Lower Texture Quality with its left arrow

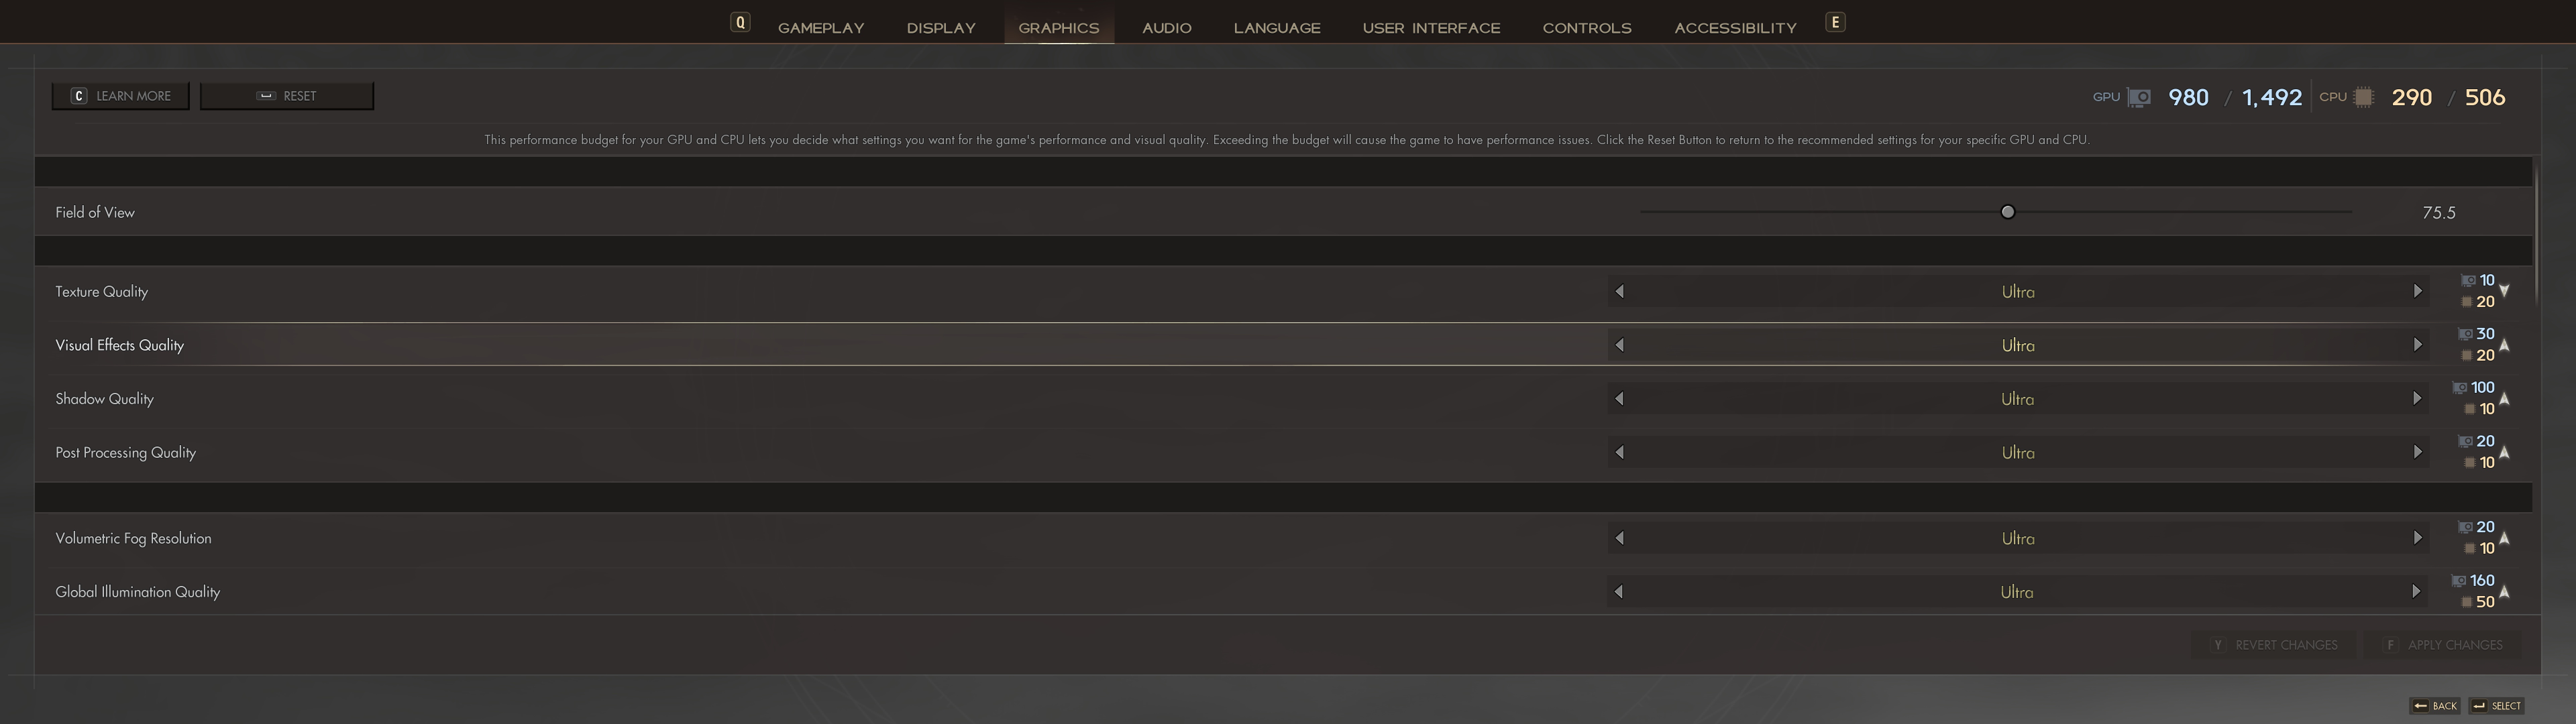click(1619, 291)
